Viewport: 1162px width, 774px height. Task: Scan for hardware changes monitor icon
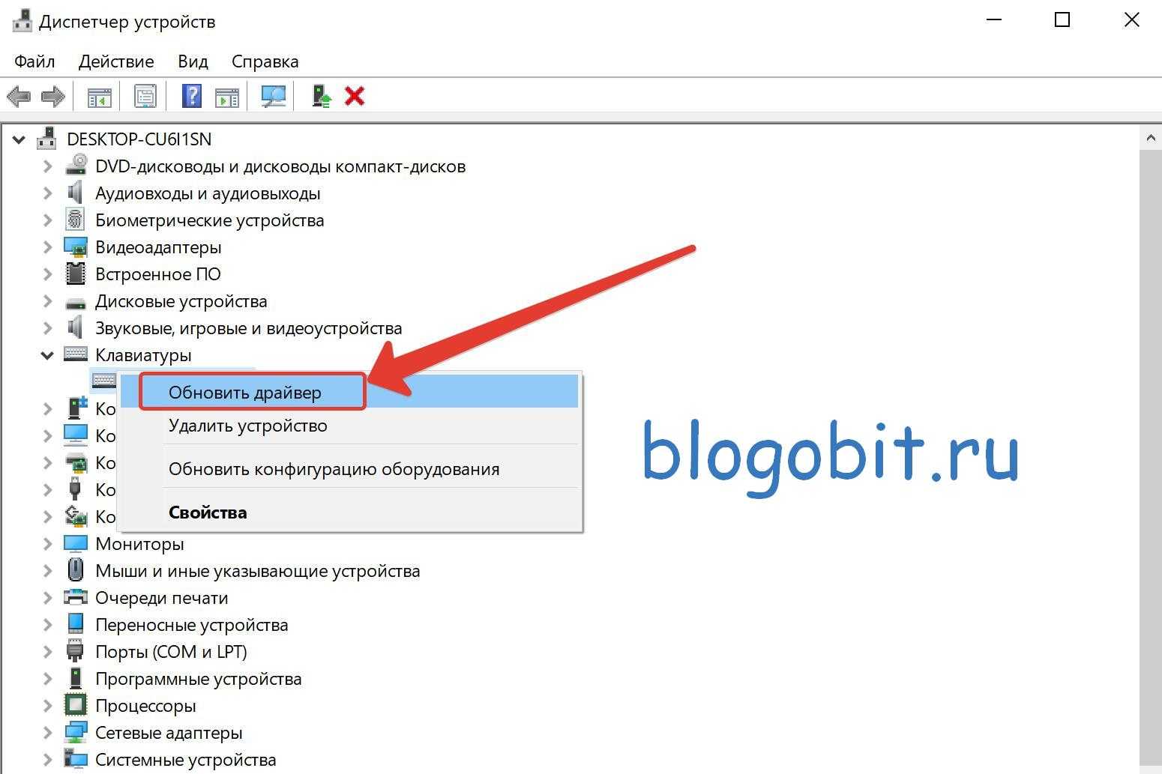[x=273, y=96]
